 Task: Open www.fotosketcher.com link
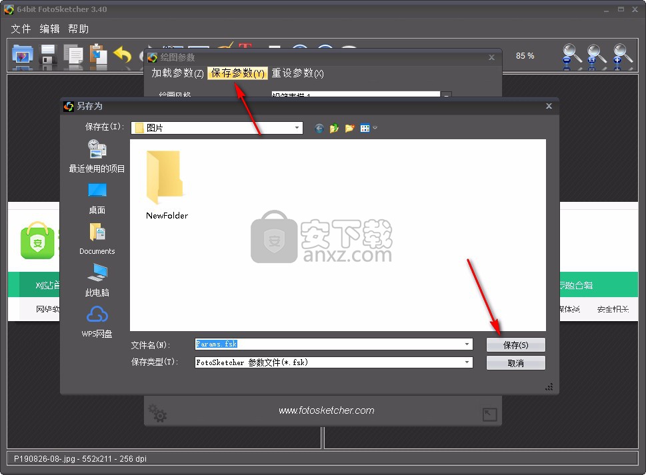click(x=326, y=410)
